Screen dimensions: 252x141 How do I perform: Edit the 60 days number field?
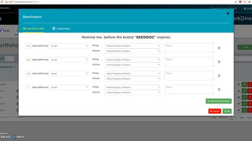28,60
